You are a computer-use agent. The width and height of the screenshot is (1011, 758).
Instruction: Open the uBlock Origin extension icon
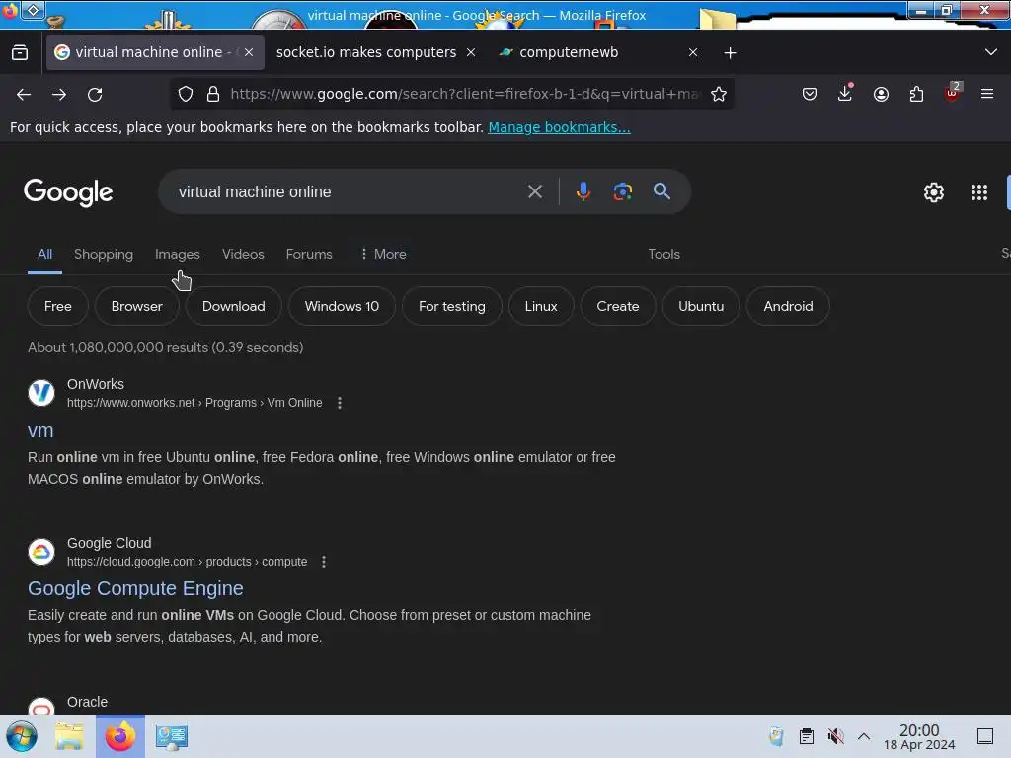pyautogui.click(x=953, y=93)
